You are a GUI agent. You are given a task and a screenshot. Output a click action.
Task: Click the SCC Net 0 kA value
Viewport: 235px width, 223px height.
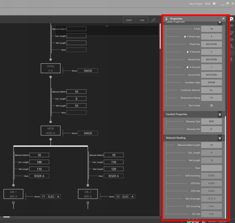click(x=212, y=214)
